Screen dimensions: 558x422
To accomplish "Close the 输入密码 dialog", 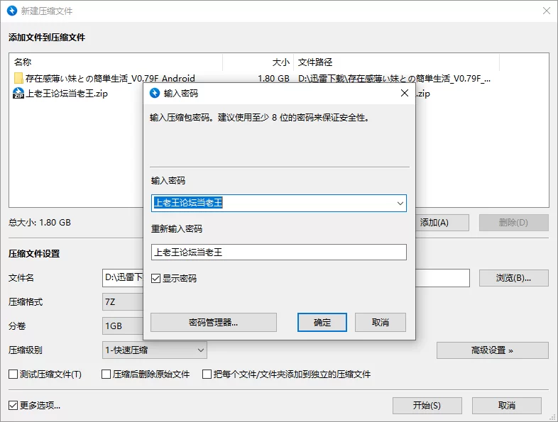I will (405, 93).
